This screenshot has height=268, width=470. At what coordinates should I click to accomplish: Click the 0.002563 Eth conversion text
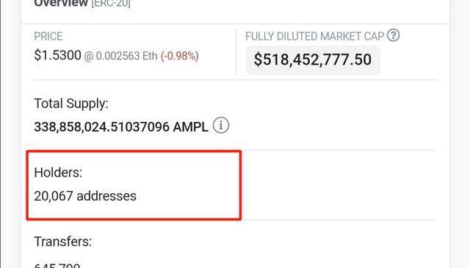click(x=120, y=56)
